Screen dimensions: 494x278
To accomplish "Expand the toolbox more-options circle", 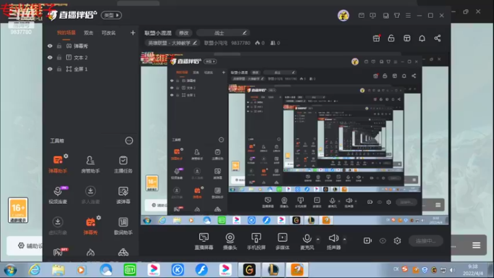I will click(129, 141).
